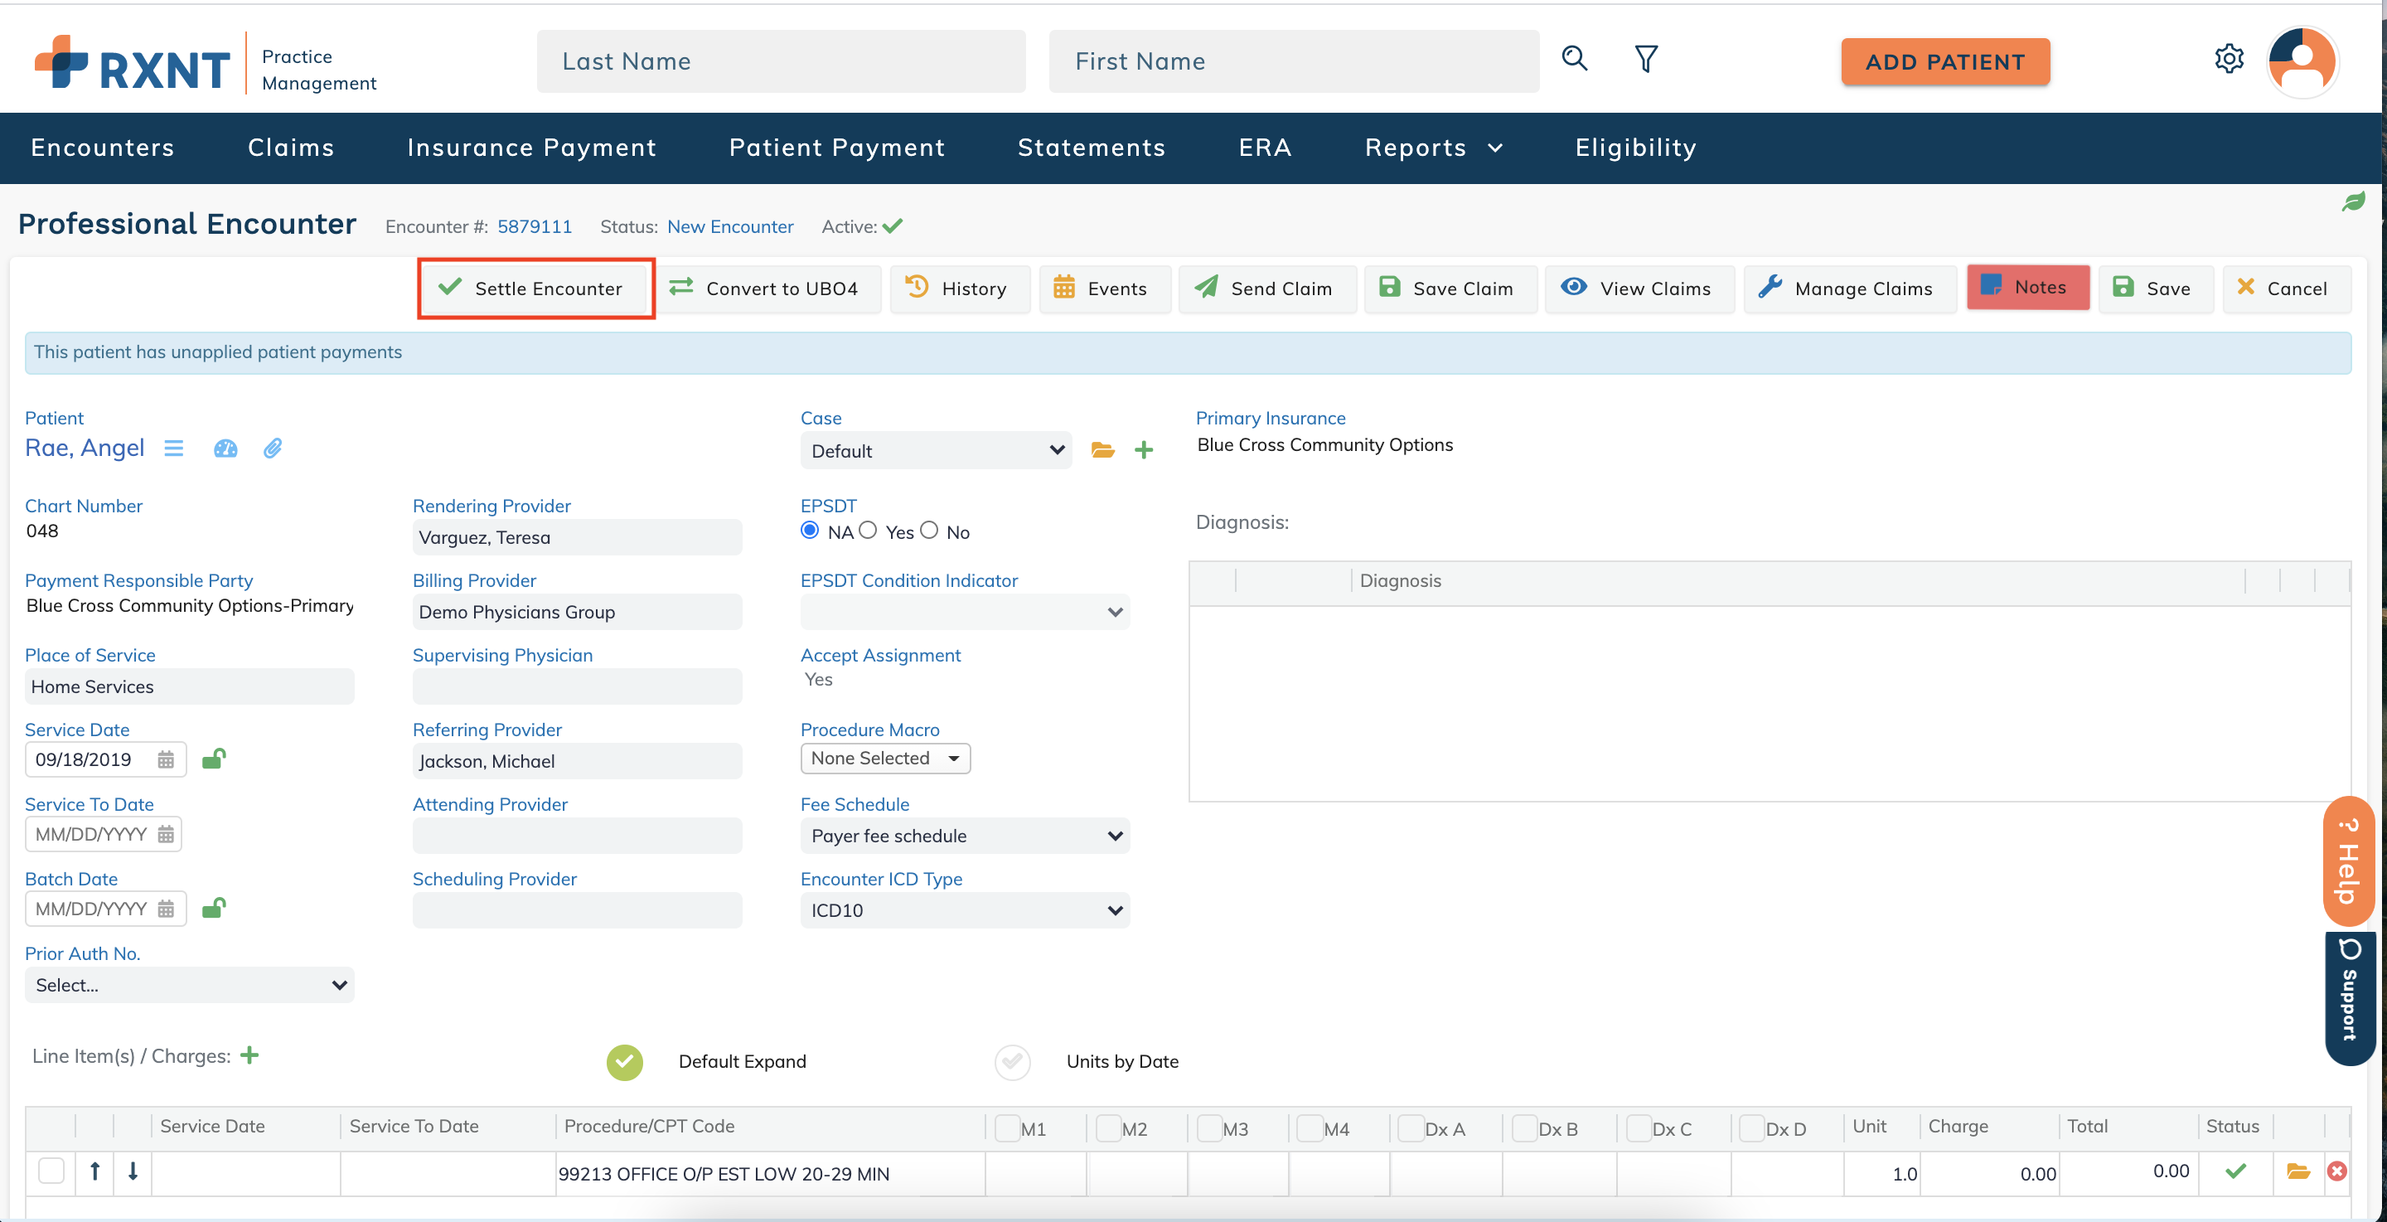Open Encounter ICD Type dropdown
The width and height of the screenshot is (2387, 1222).
coord(965,910)
